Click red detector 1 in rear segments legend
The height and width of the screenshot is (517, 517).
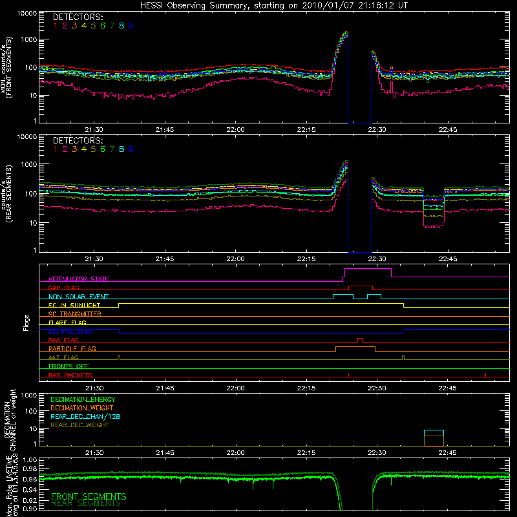56,149
